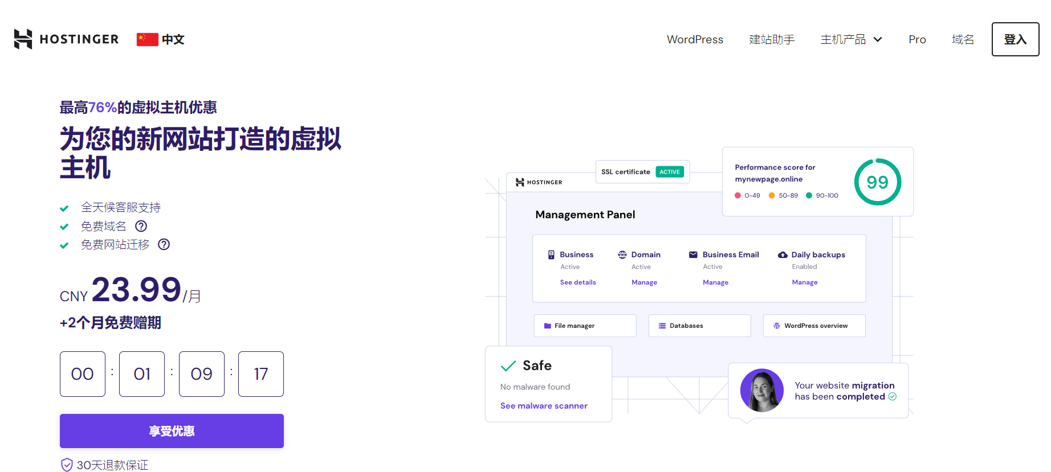
Task: Click the 99 performance score circle
Action: (878, 182)
